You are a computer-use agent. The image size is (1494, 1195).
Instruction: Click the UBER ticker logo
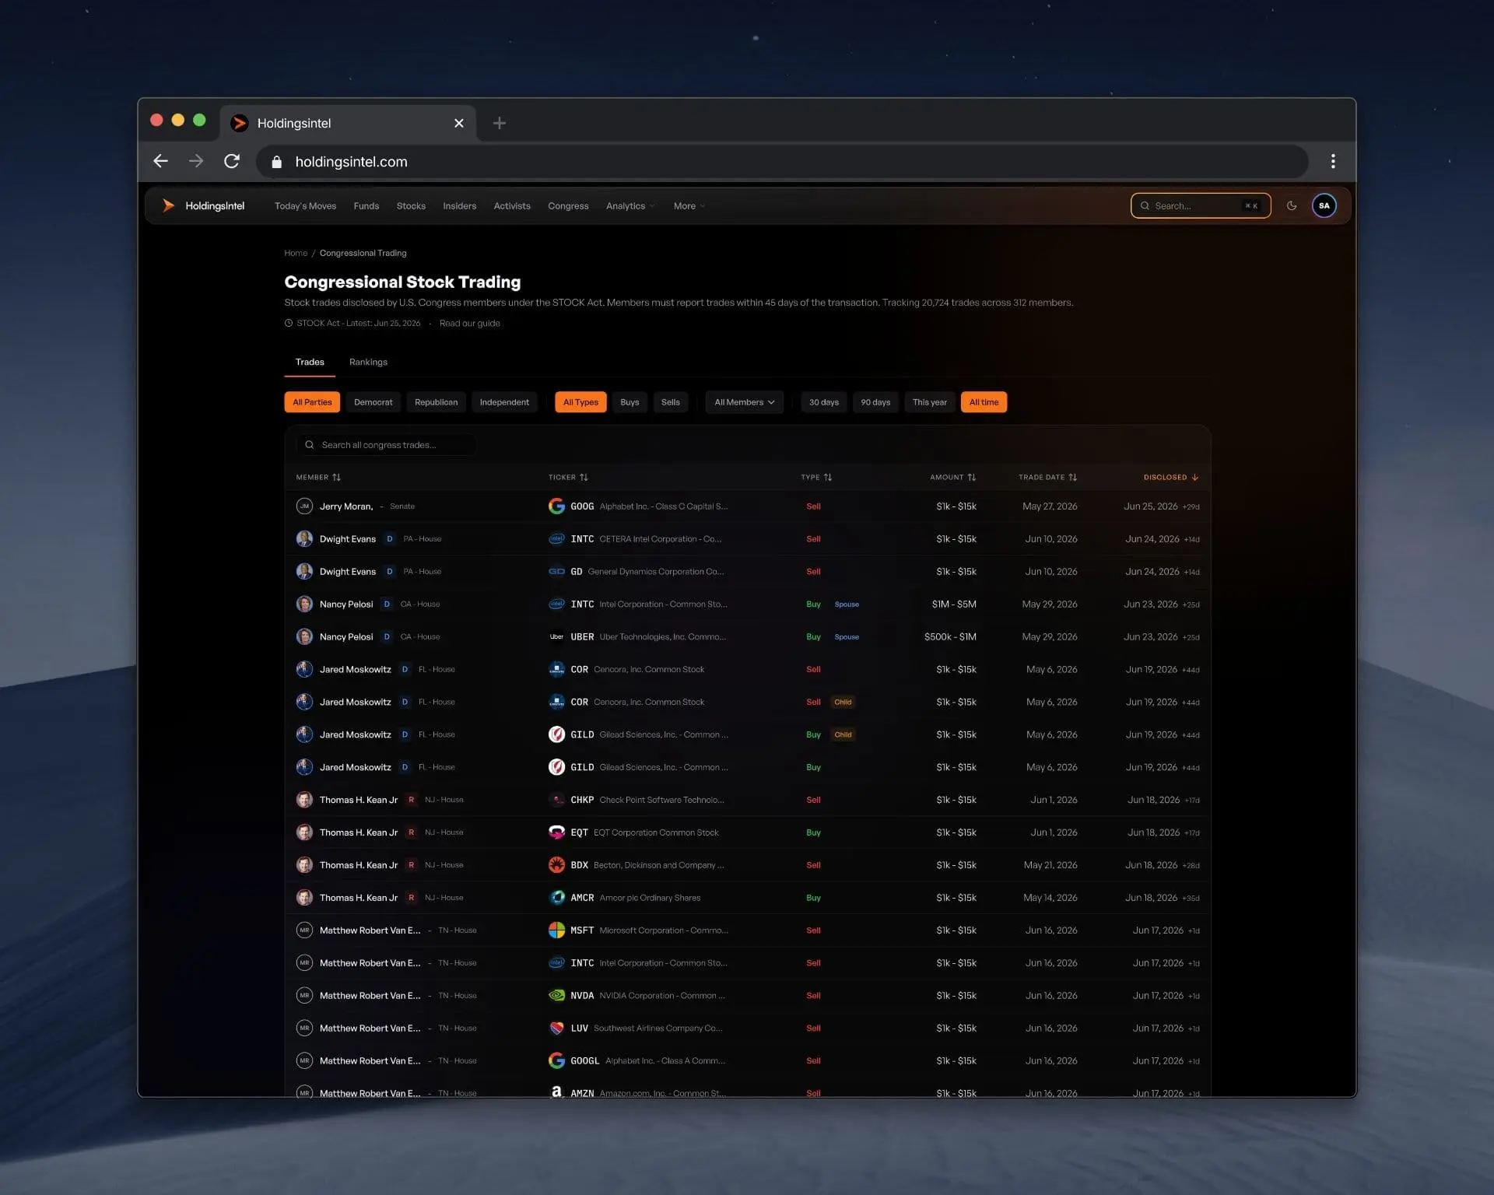[556, 637]
